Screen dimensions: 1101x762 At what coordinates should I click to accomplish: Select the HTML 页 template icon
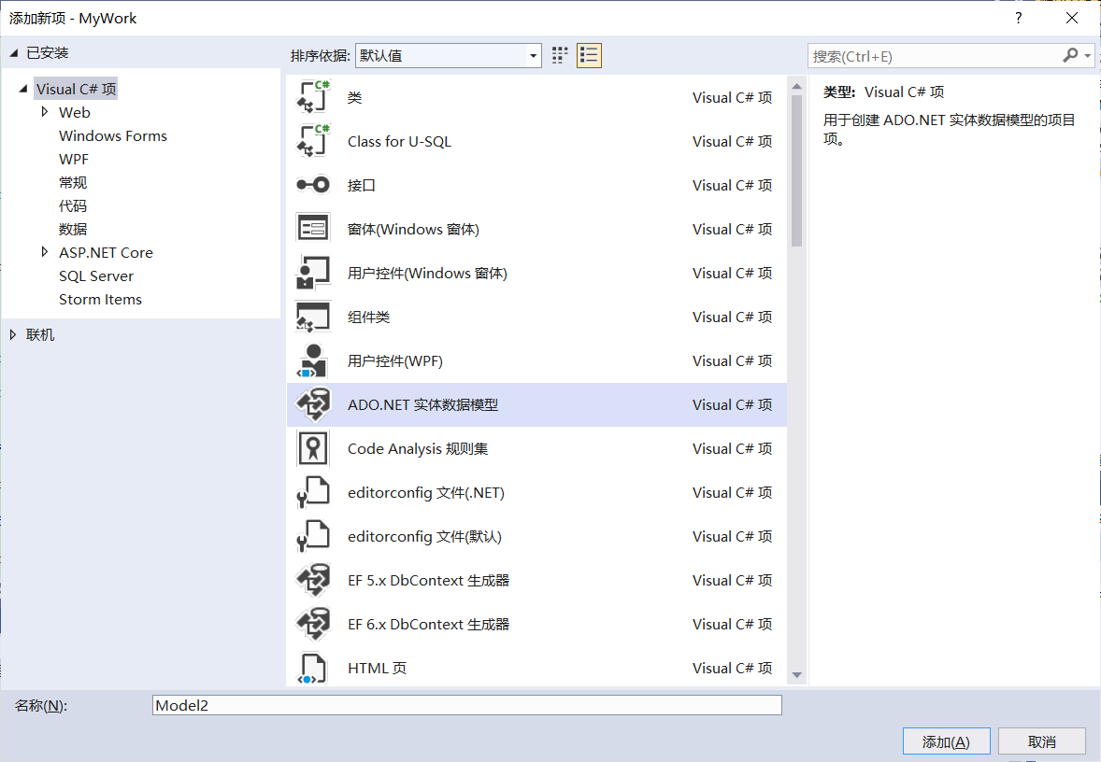tap(312, 667)
